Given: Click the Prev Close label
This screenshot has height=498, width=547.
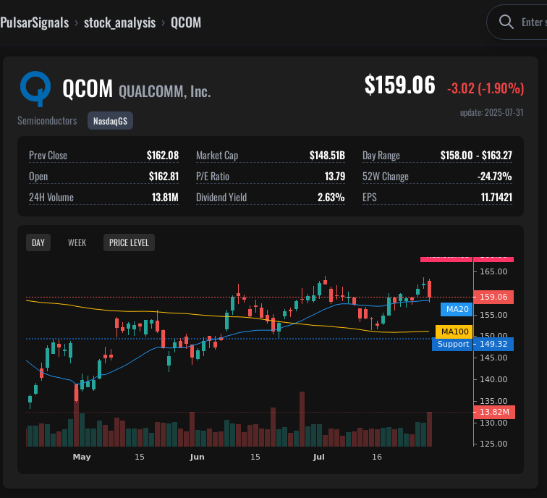Looking at the screenshot, I should [x=48, y=156].
